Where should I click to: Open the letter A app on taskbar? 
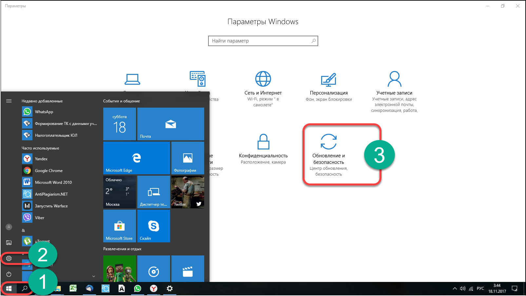pyautogui.click(x=122, y=288)
